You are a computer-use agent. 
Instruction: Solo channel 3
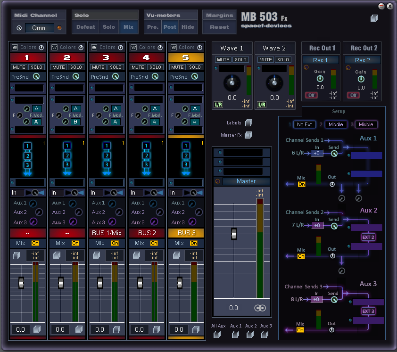[116, 67]
